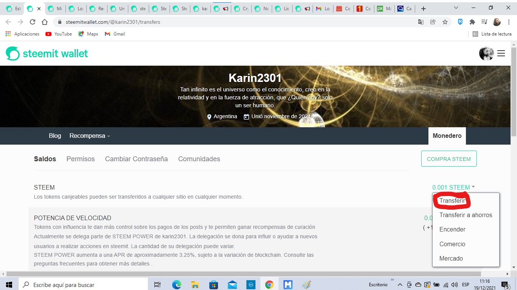Click the COMPRA STEEM button
Image resolution: width=517 pixels, height=290 pixels.
[449, 159]
